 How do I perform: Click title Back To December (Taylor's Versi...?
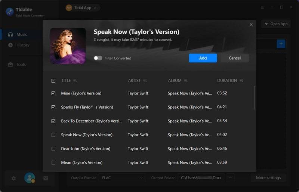pos(92,121)
